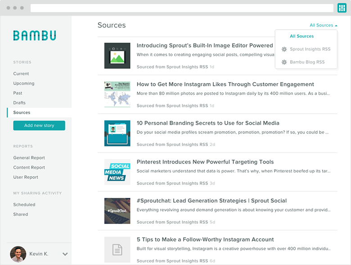The height and width of the screenshot is (265, 351).
Task: Expand the user menu chevron next to Kevin K.
Action: pyautogui.click(x=65, y=254)
